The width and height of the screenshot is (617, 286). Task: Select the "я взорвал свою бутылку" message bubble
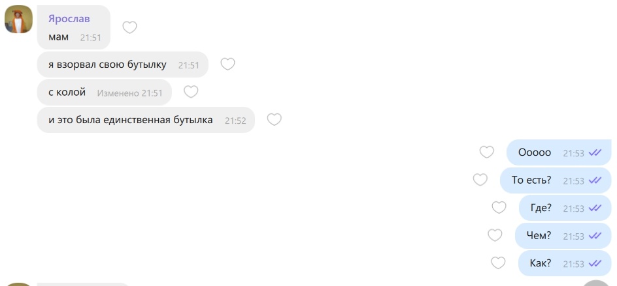[x=122, y=64]
